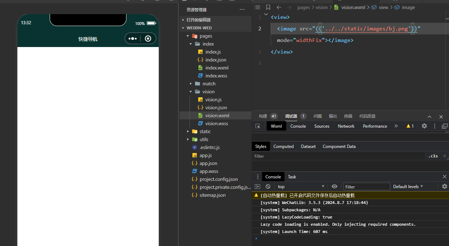Show more devtools tabs chevron
The height and width of the screenshot is (246, 449).
click(x=396, y=126)
